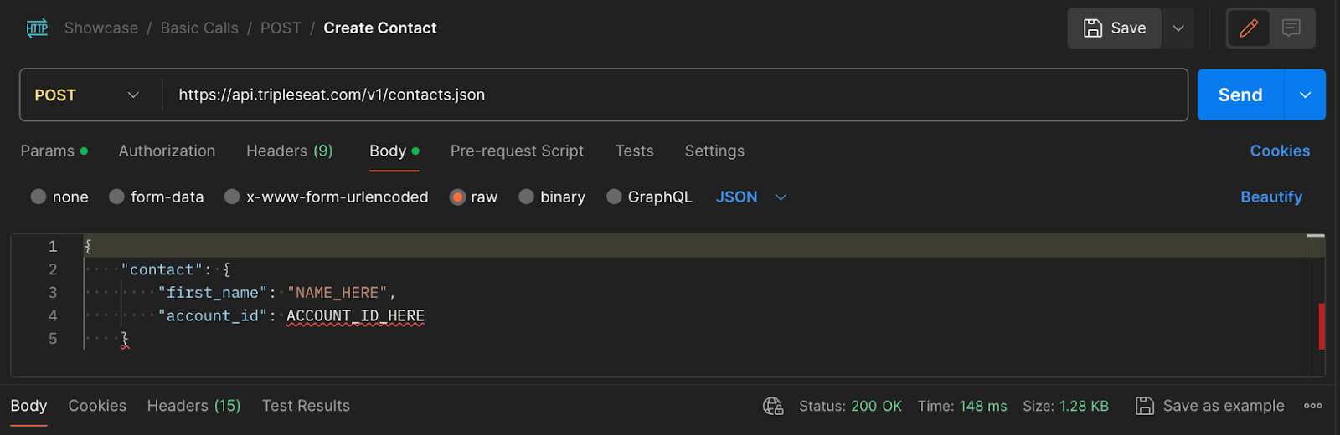Expand the Send button arrow options
1340x435 pixels.
coord(1305,95)
